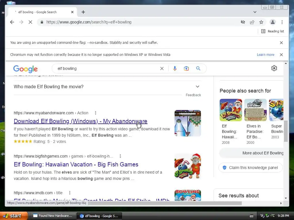Open the Reading list panel

[x=273, y=31]
